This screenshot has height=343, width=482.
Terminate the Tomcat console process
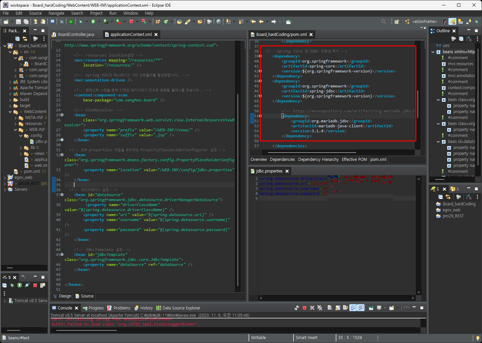pyautogui.click(x=304, y=308)
